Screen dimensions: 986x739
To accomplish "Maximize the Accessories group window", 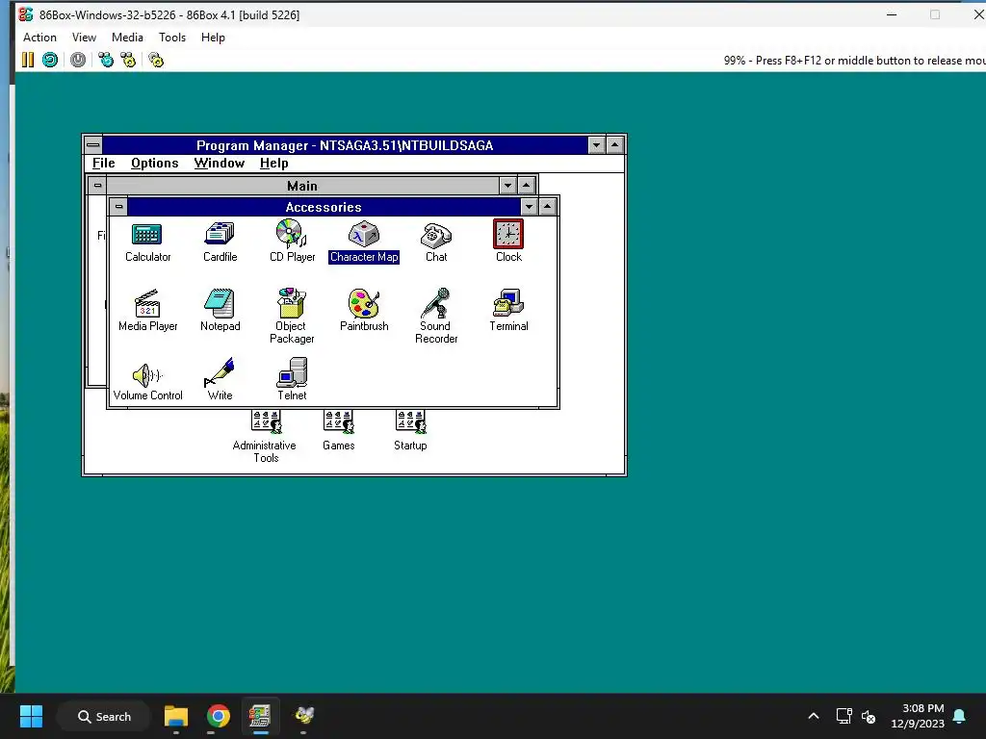I will (548, 207).
